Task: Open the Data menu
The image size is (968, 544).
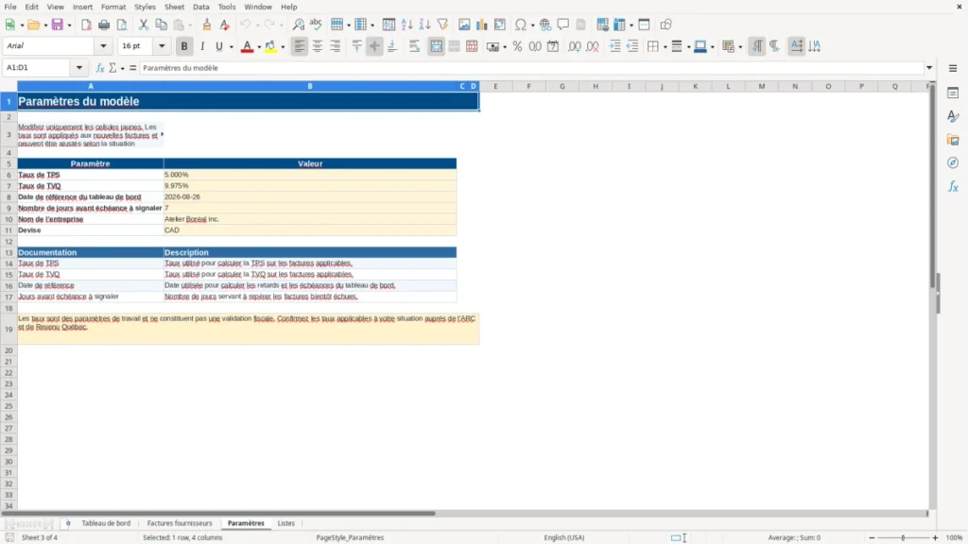Action: pyautogui.click(x=200, y=7)
